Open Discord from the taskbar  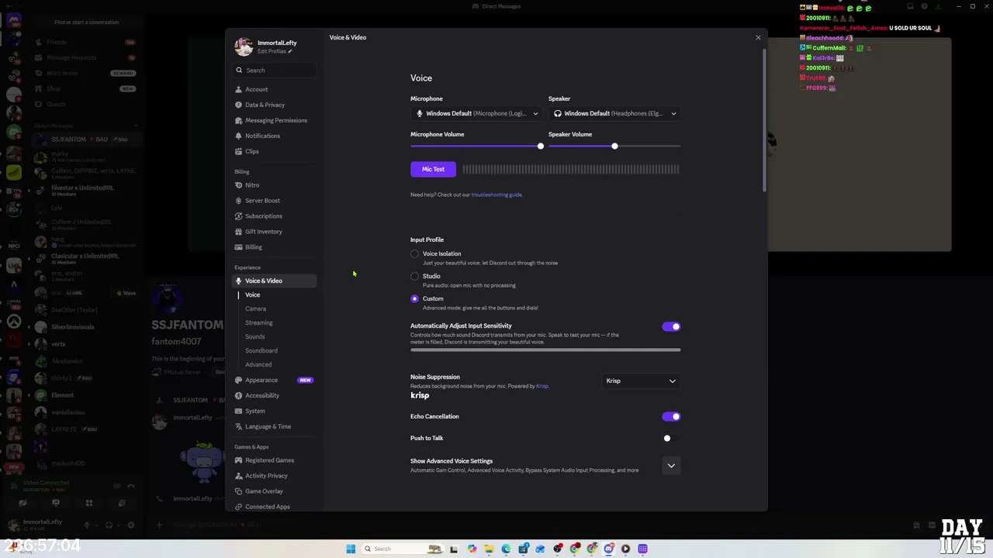(609, 549)
